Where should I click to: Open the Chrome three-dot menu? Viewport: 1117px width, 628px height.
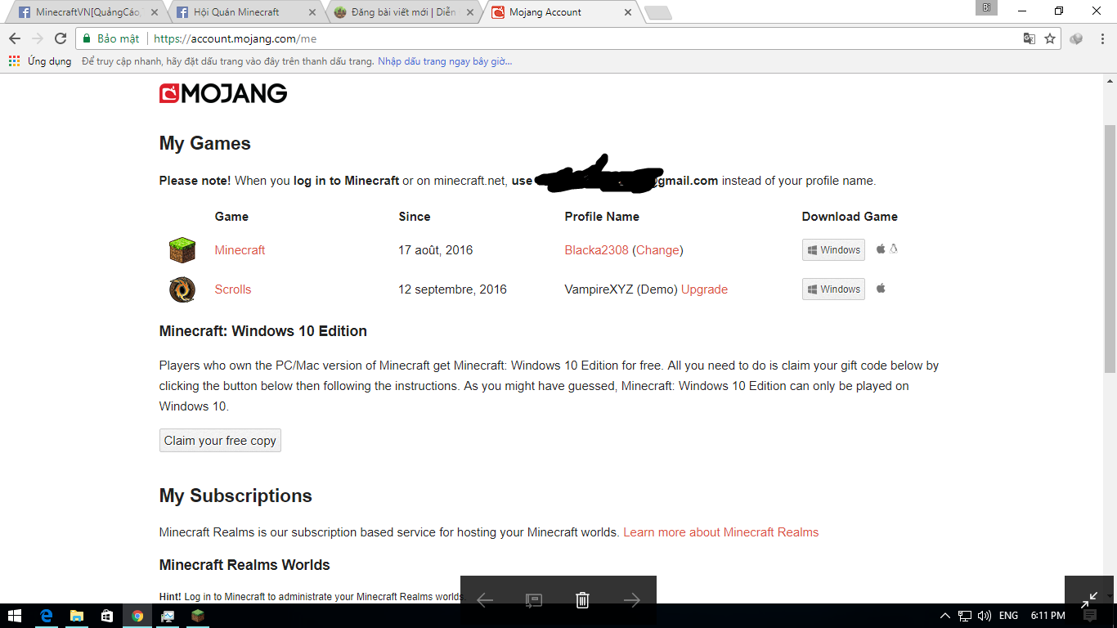click(1101, 38)
